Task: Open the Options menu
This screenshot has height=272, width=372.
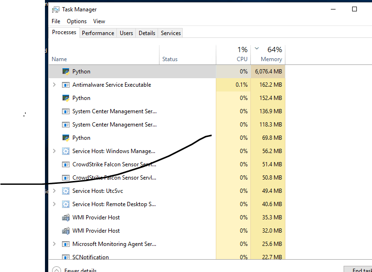Action: point(77,21)
